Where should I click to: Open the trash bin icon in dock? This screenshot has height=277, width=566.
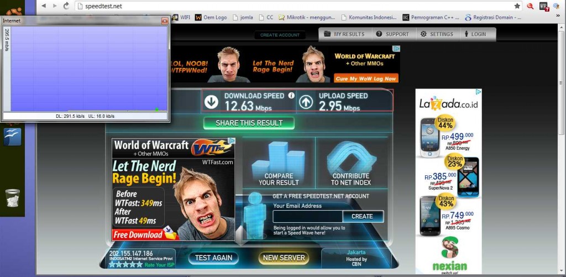coord(13,197)
